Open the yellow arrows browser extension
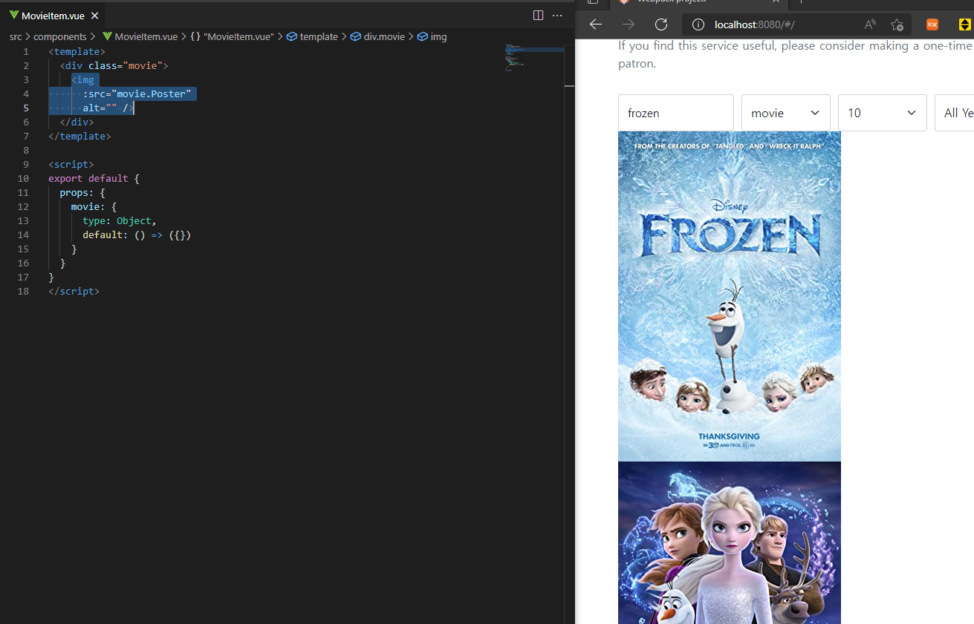The width and height of the screenshot is (974, 624). click(965, 24)
